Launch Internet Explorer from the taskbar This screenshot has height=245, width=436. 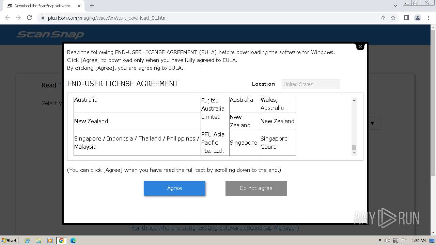[x=27, y=241]
